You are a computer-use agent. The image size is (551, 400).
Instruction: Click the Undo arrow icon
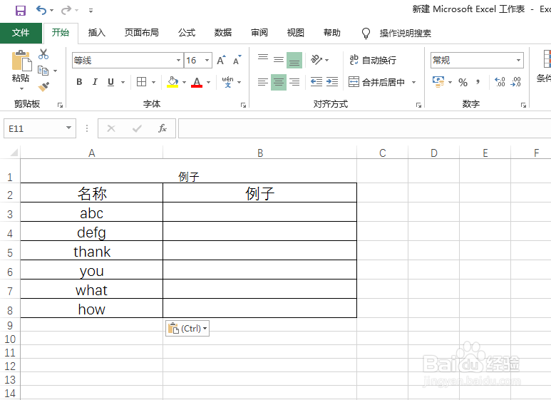[x=41, y=11]
